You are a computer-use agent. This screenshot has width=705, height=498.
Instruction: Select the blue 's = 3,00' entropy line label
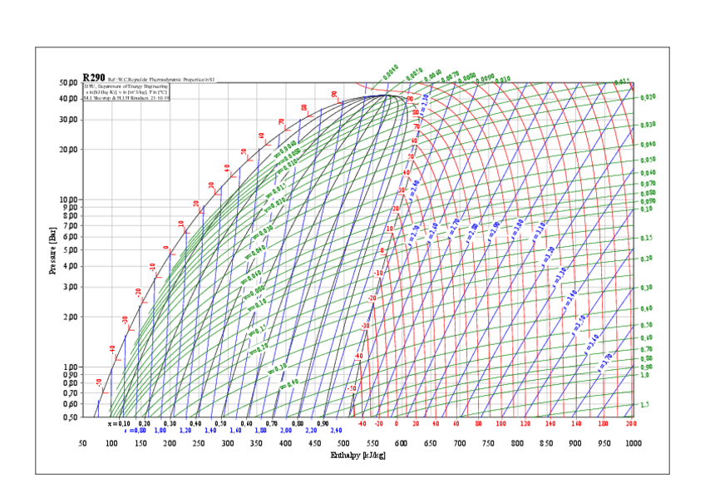pyautogui.click(x=516, y=229)
